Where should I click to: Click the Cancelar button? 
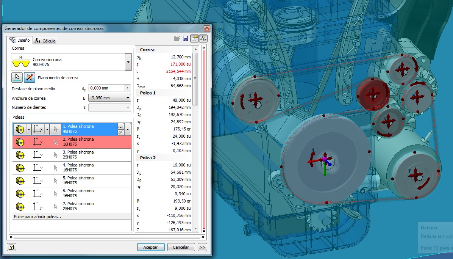click(x=181, y=247)
